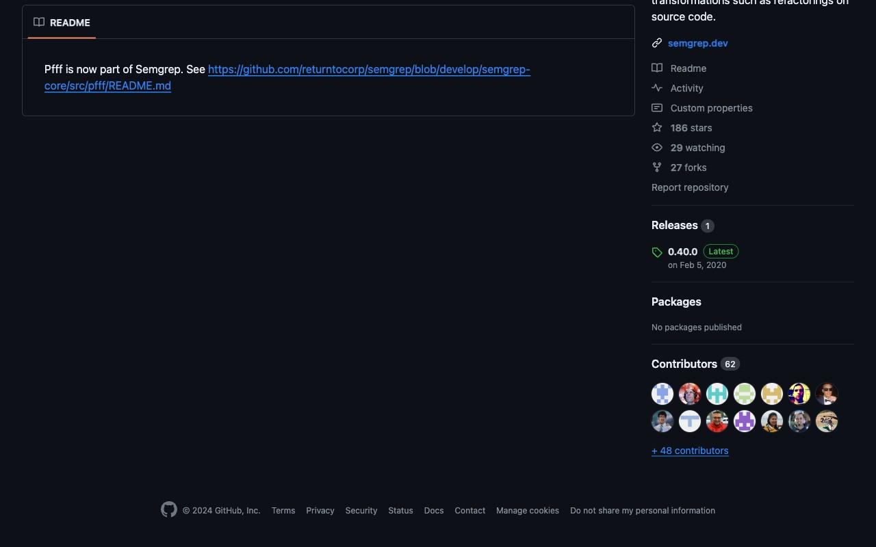The width and height of the screenshot is (876, 547).
Task: Click the '© 2024 GitHub, Inc.' text
Action: click(x=222, y=511)
